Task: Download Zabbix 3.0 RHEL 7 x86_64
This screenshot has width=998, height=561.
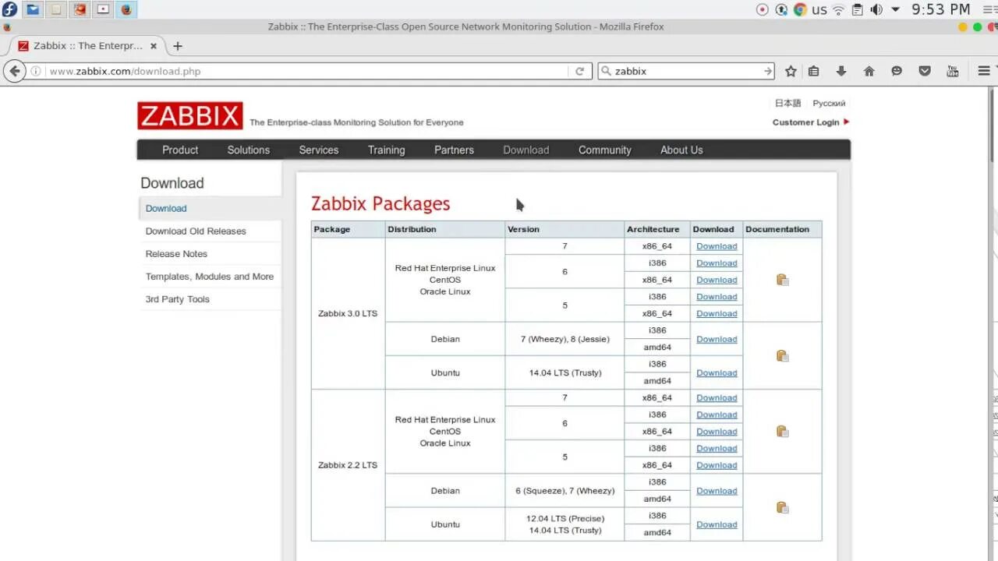Action: tap(717, 246)
